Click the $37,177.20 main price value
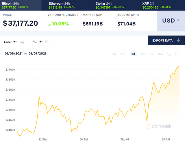 pos(20,23)
